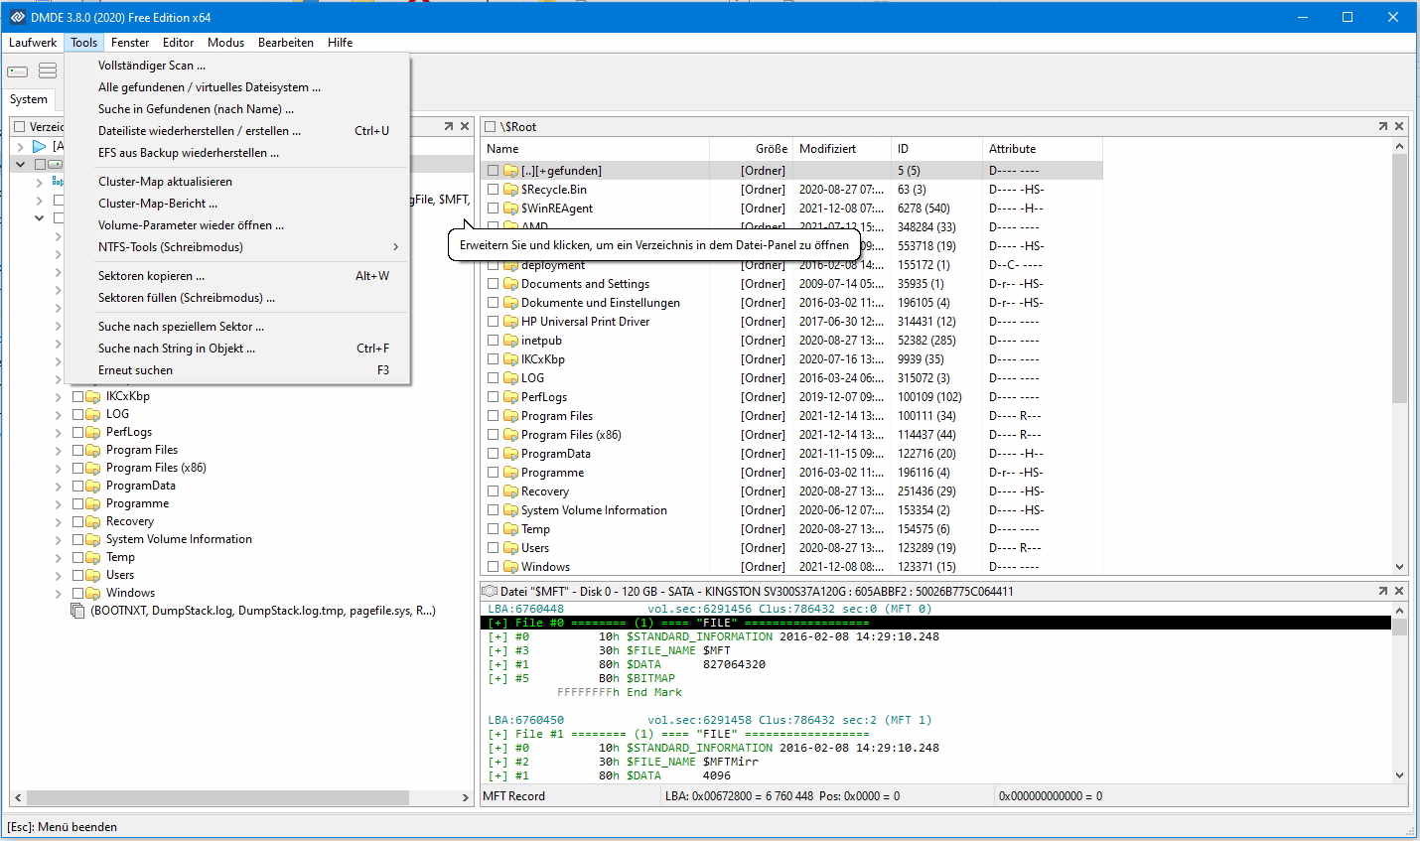Screen dimensions: 1420x841
Task: Sort file list by ID column
Action: pyautogui.click(x=936, y=149)
